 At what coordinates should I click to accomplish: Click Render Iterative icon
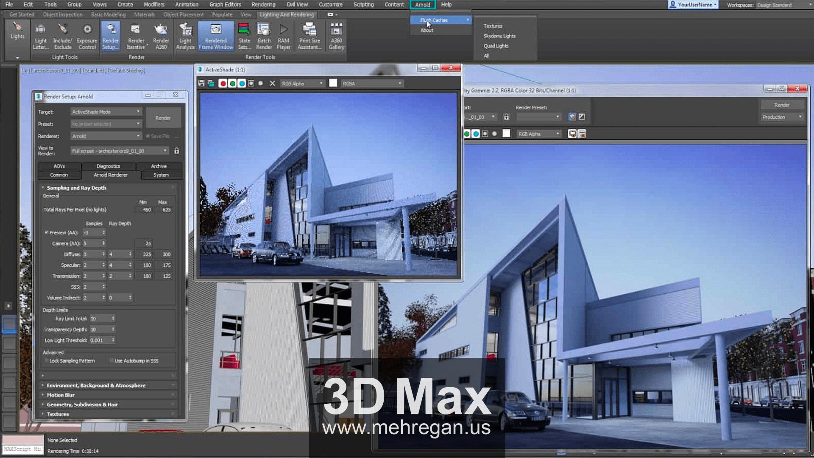click(136, 36)
